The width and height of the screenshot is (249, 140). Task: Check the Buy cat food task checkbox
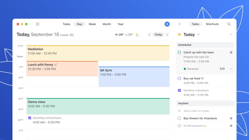179,79
